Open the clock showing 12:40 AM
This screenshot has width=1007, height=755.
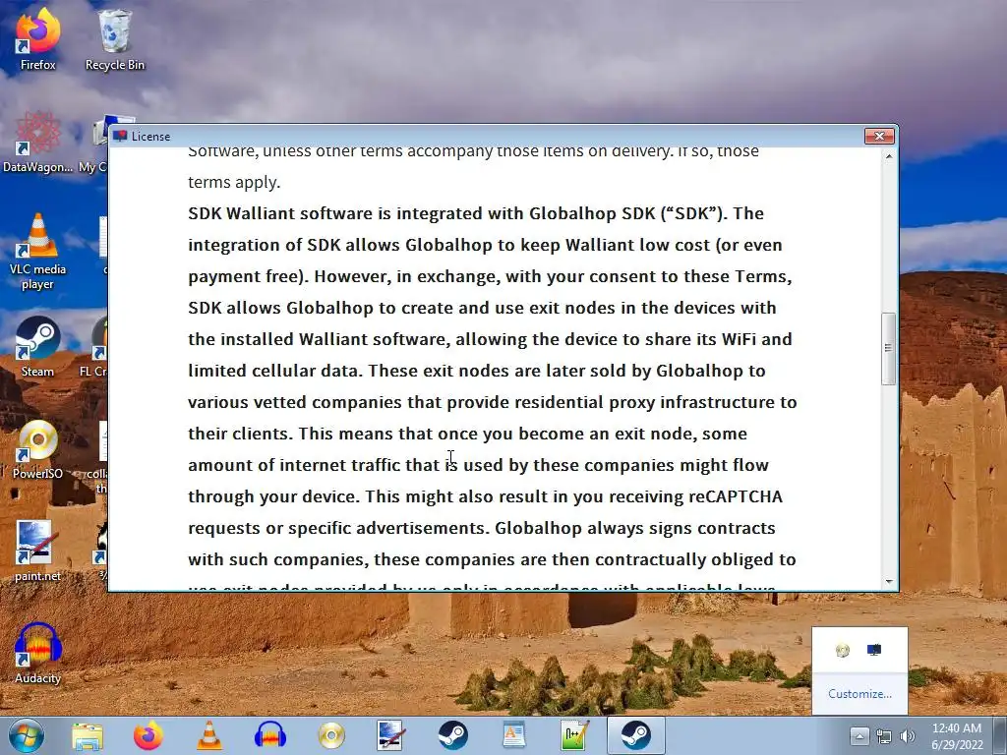pos(957,735)
